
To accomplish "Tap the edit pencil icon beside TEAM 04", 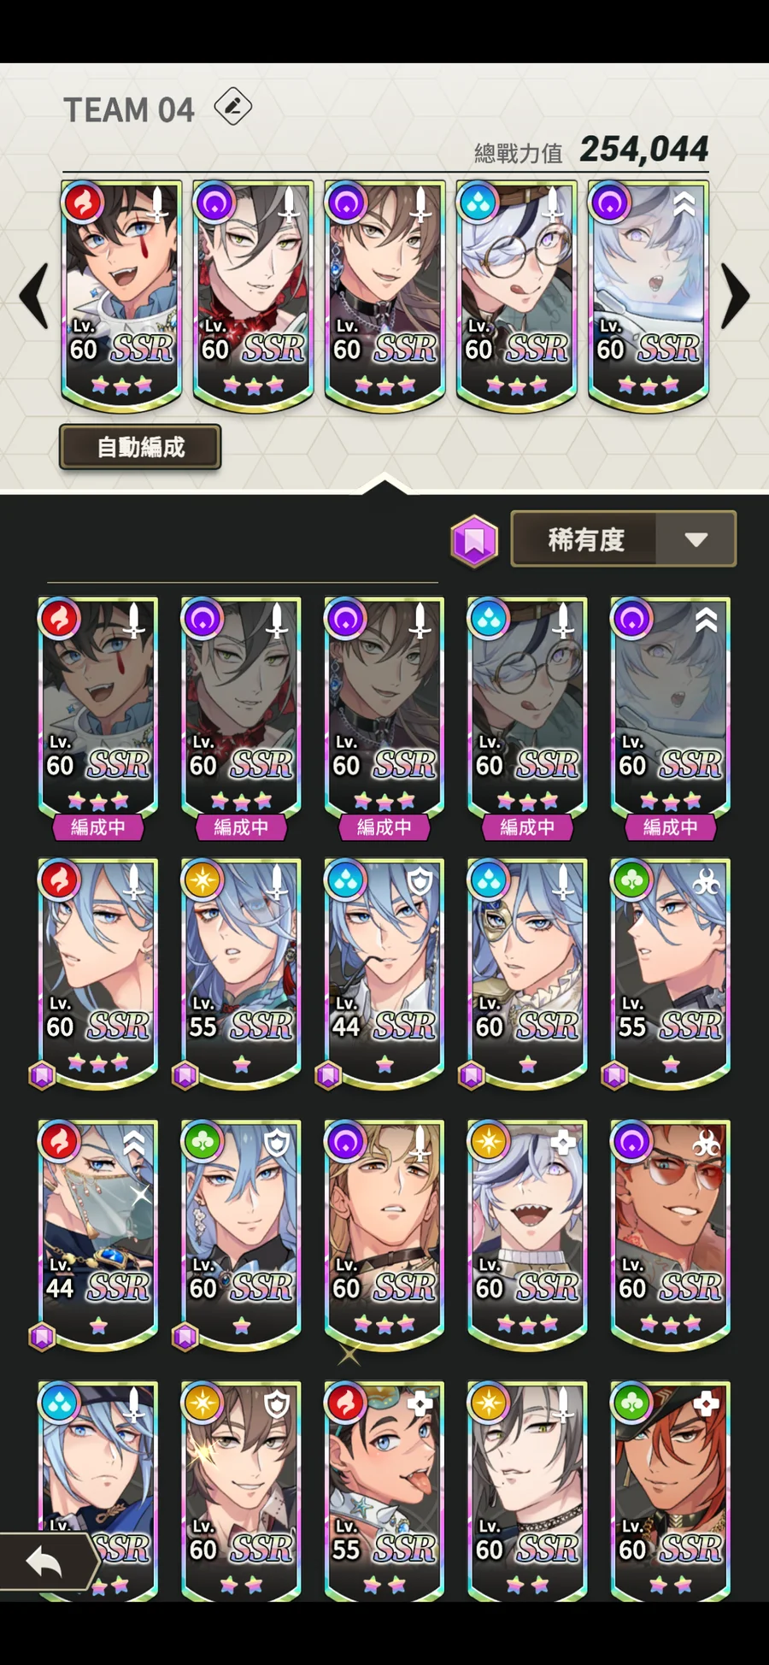I will pos(232,107).
